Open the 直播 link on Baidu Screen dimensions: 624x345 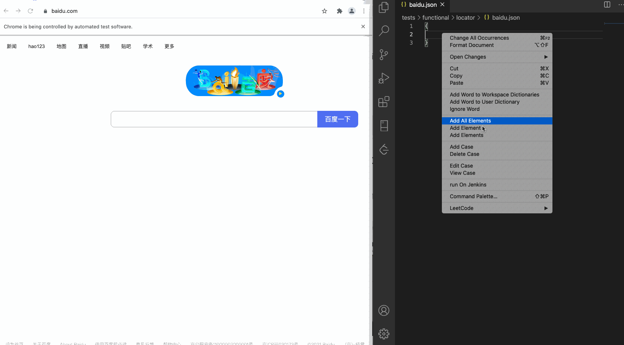click(83, 46)
